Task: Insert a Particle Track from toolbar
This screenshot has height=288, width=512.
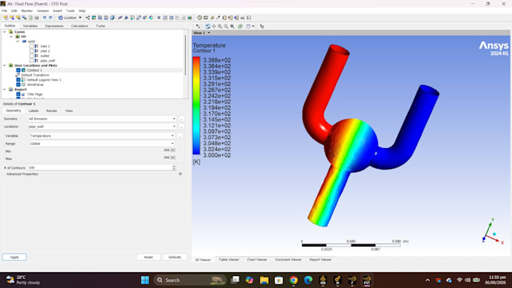Action: pyautogui.click(x=106, y=17)
